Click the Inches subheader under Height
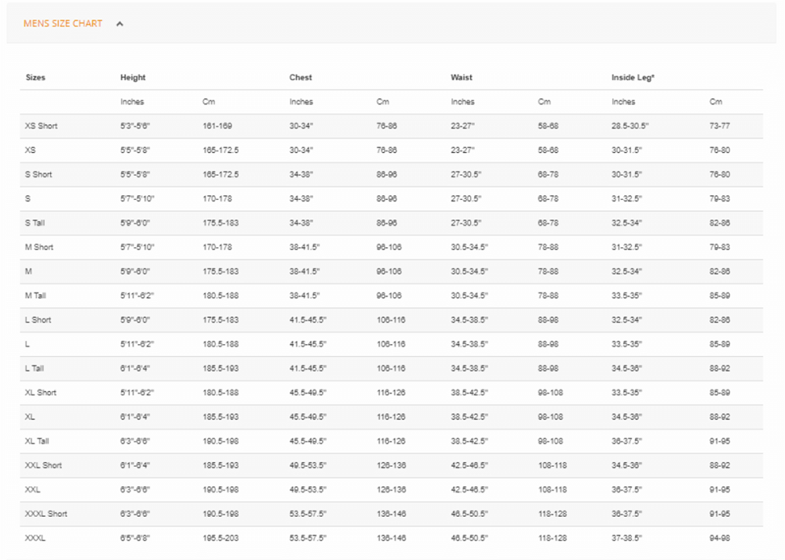 [132, 101]
